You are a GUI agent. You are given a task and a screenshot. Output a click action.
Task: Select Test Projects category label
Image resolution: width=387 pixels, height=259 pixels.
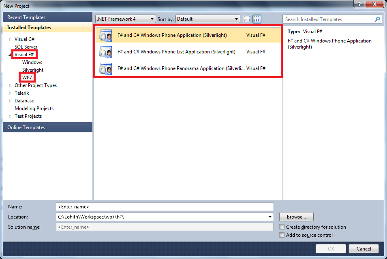point(28,116)
